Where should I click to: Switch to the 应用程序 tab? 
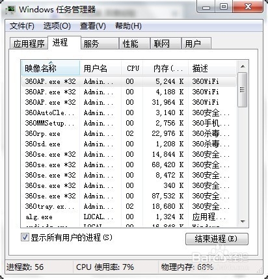click(29, 44)
